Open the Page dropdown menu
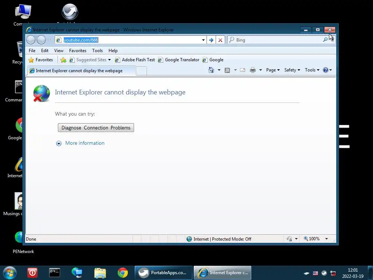 (273, 70)
